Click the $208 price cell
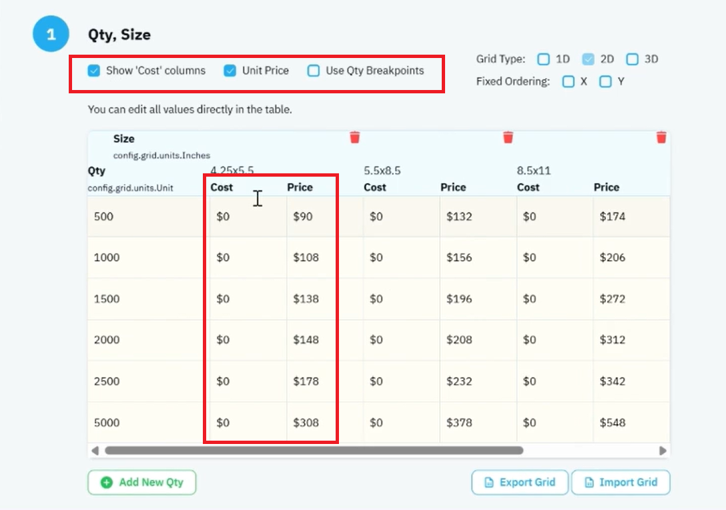Screen dimensions: 726x510 coord(478,340)
